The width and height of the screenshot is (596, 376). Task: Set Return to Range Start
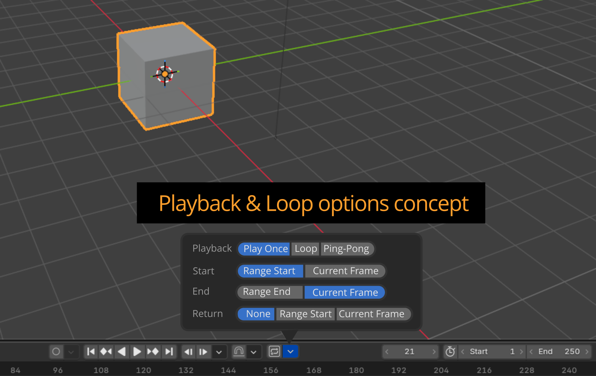point(306,314)
